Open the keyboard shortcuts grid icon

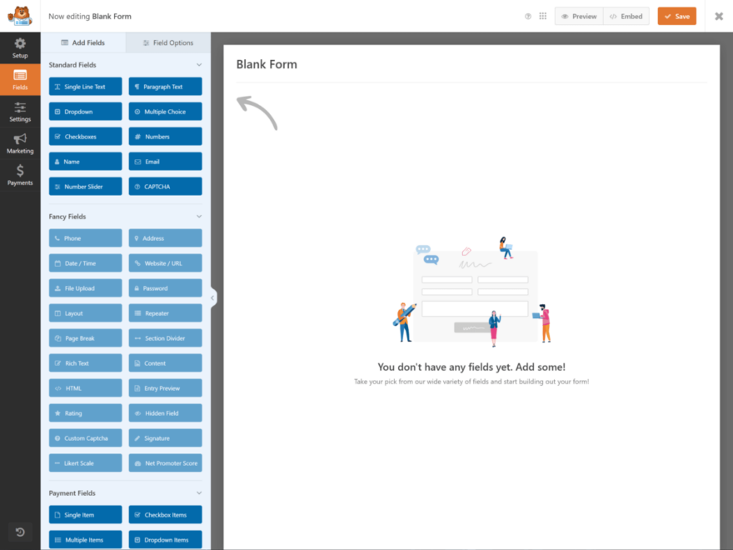543,17
